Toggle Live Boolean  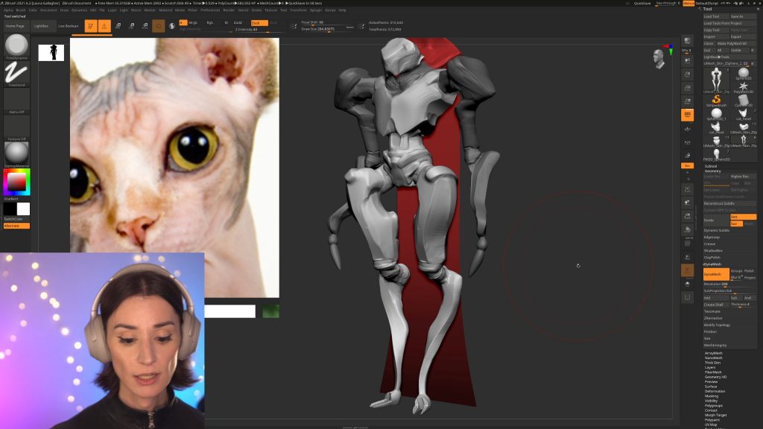[x=68, y=26]
